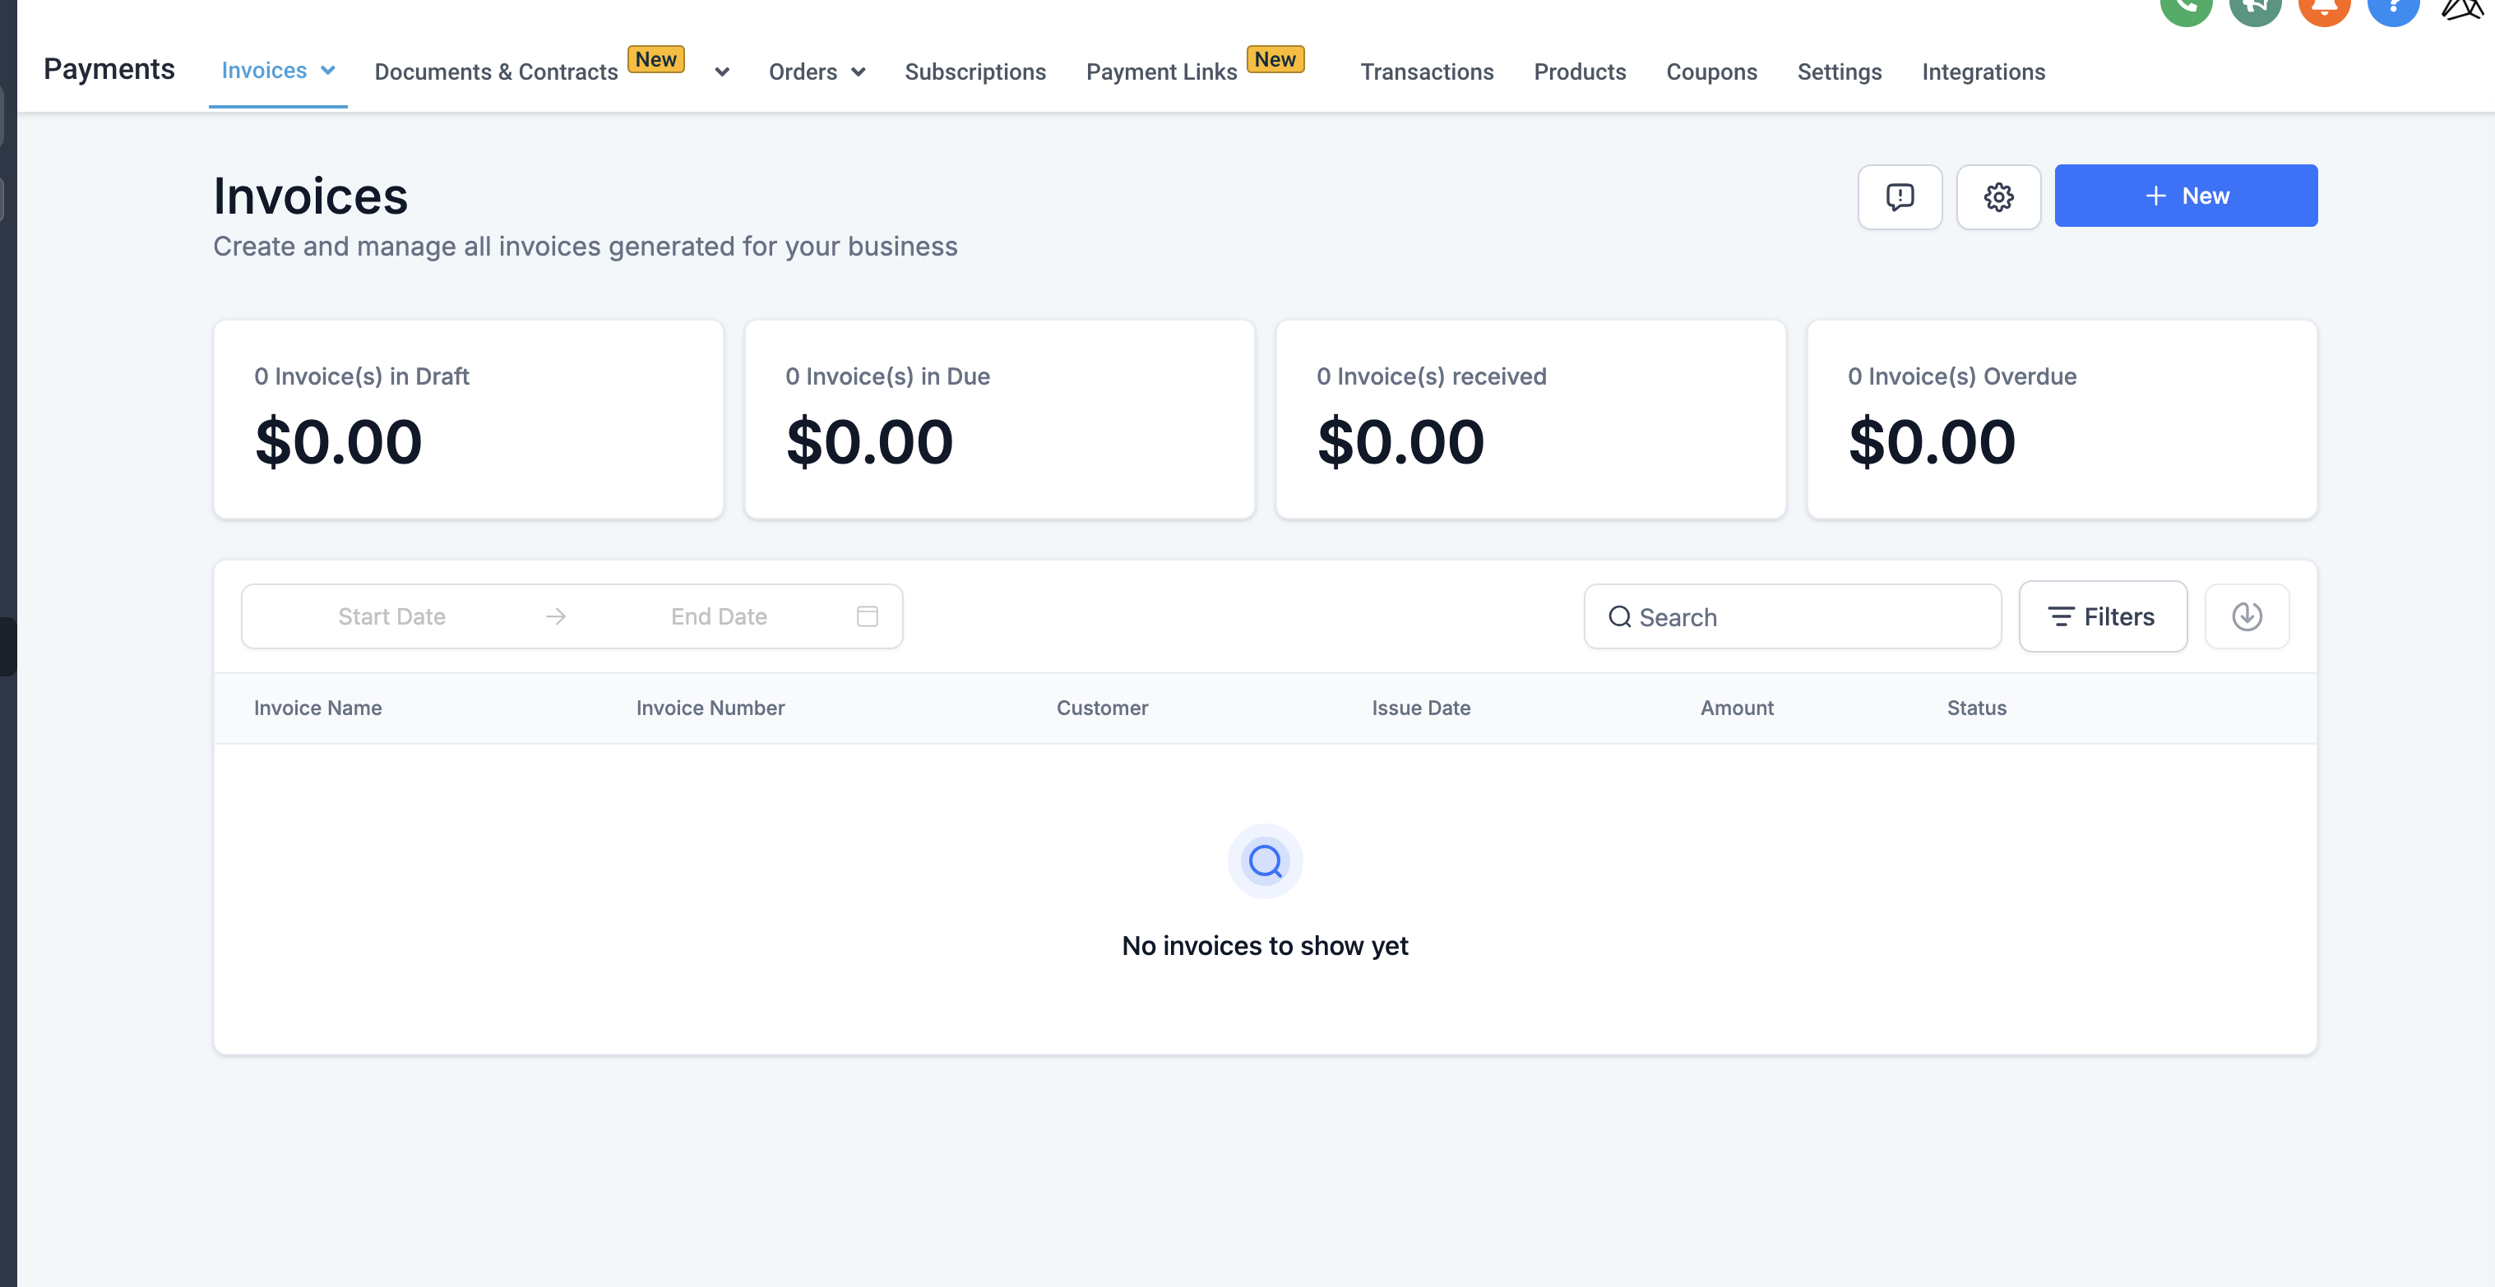Image resolution: width=2495 pixels, height=1287 pixels.
Task: Open the invoice feedback message icon
Action: pyautogui.click(x=1900, y=196)
